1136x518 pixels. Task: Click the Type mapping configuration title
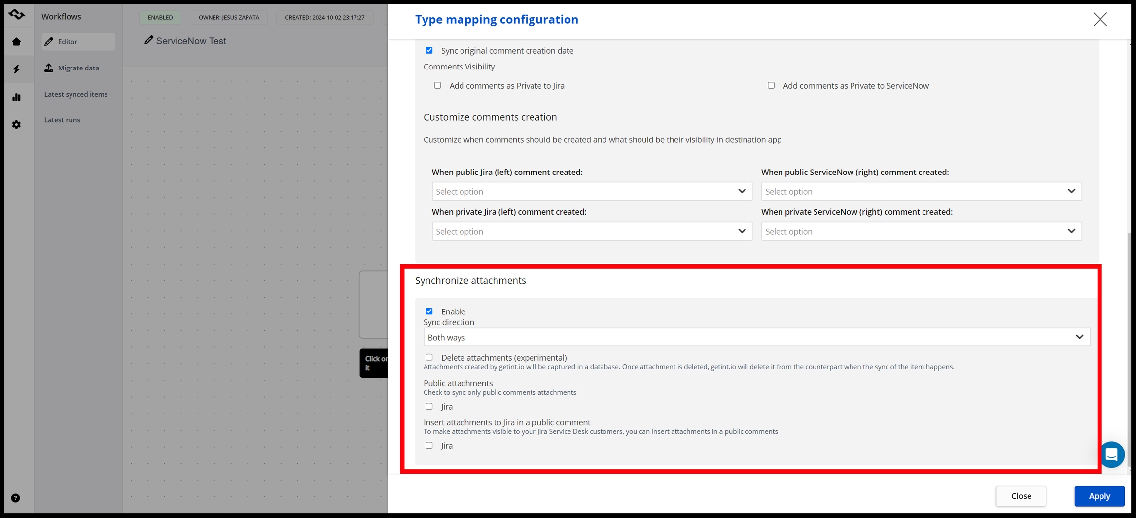coord(497,19)
